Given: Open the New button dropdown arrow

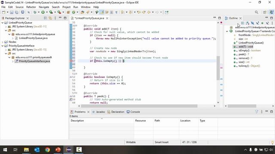Looking at the screenshot, I should (x=7, y=12).
